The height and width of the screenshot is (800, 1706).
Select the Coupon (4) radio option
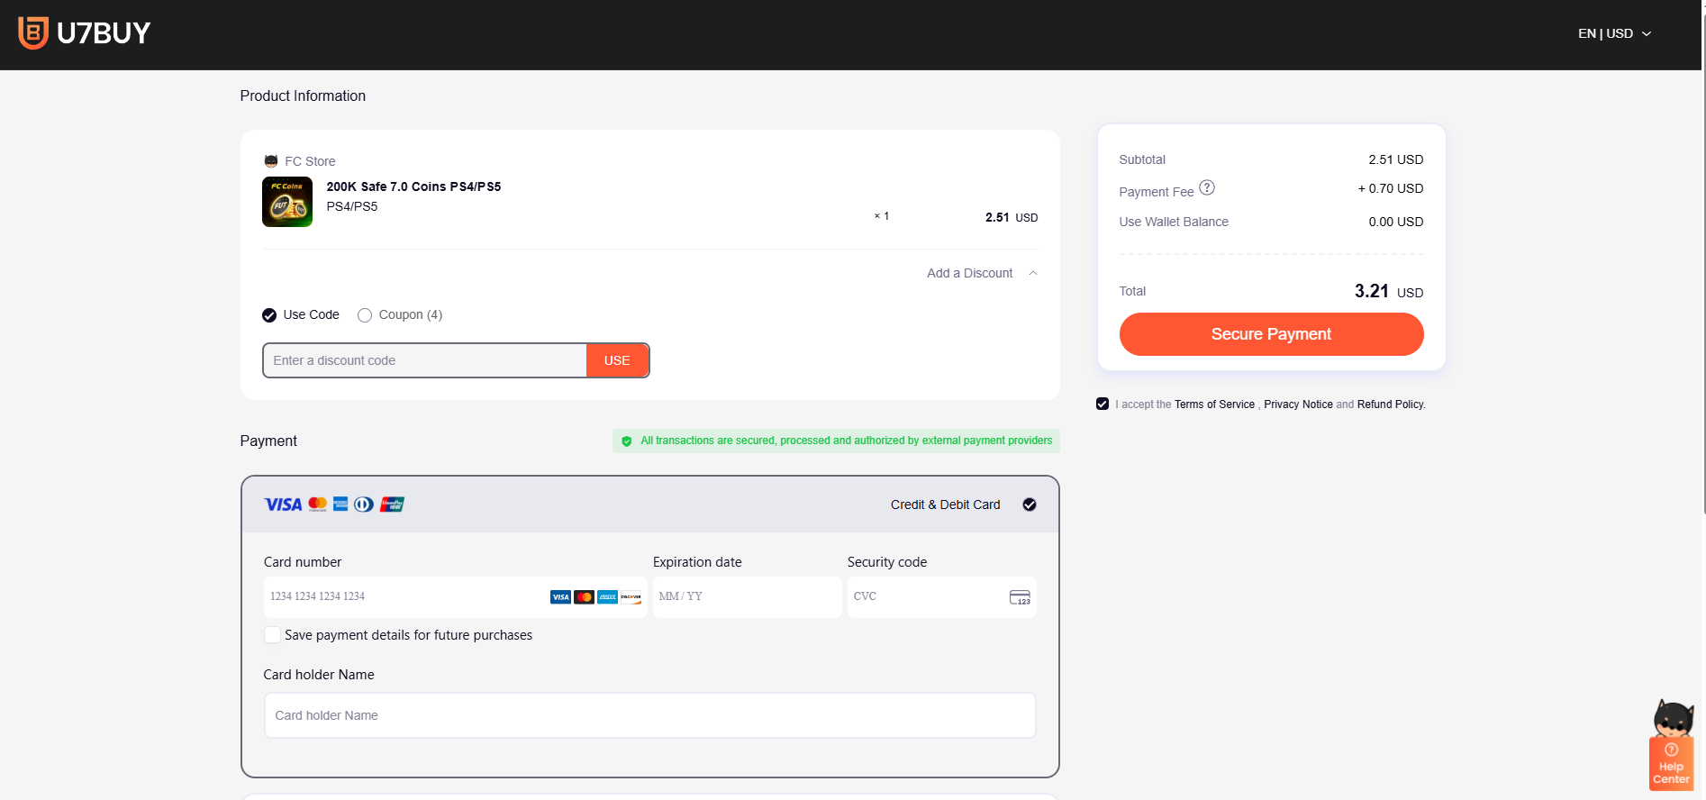pos(365,315)
